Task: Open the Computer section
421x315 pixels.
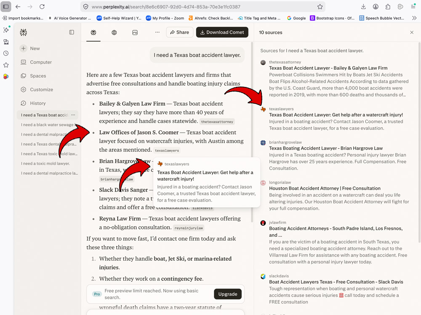Action: (x=36, y=62)
